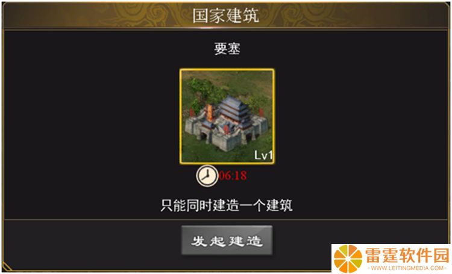Click the golden divider line above 发起建造
Image resolution: width=452 pixels, height=274 pixels.
coord(226,220)
